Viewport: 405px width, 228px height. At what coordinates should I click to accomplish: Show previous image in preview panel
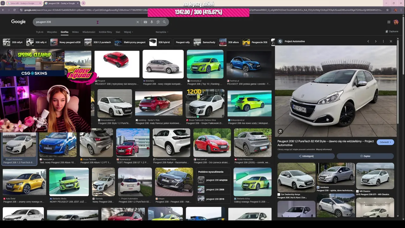[x=368, y=41]
